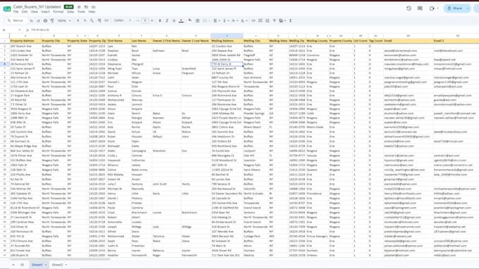Screen dimensions: 479x269
Task: Open the comments panel icon
Action: point(420,8)
